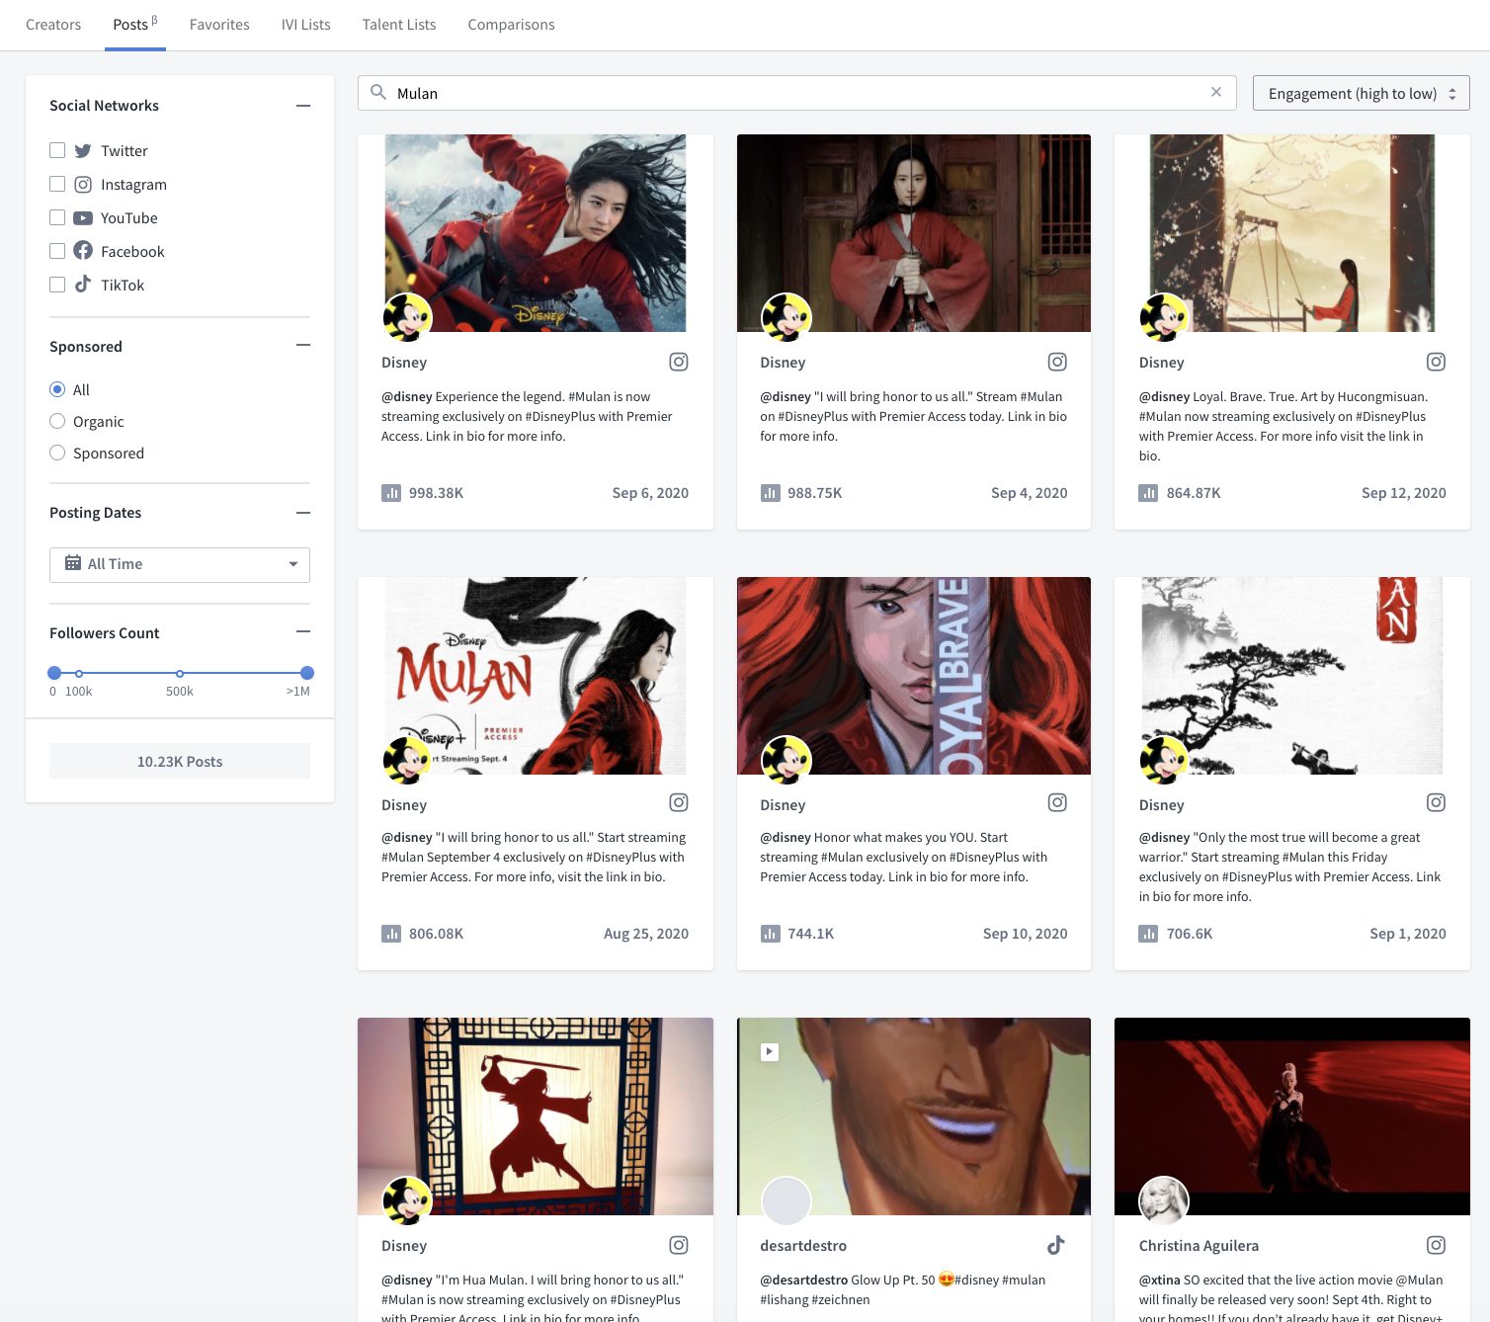This screenshot has height=1322, width=1490.
Task: Click Instagram icon on Sep 12, 2020 post
Action: 1436,362
